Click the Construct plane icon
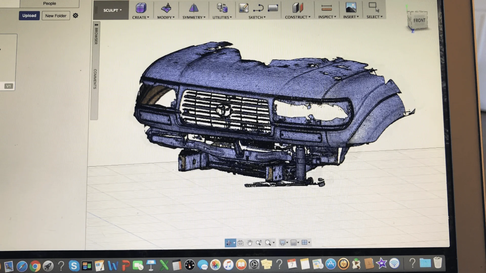This screenshot has width=486, height=273. tap(298, 8)
